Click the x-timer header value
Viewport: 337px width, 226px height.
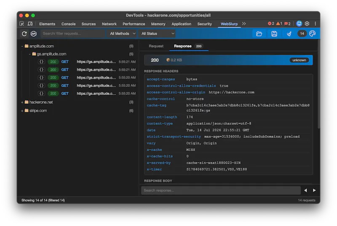point(217,169)
